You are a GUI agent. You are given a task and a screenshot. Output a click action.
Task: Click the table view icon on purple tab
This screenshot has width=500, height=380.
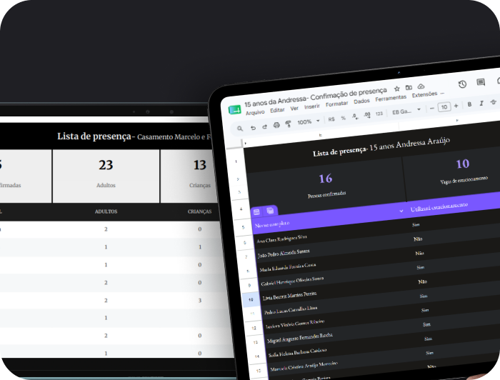pos(256,212)
